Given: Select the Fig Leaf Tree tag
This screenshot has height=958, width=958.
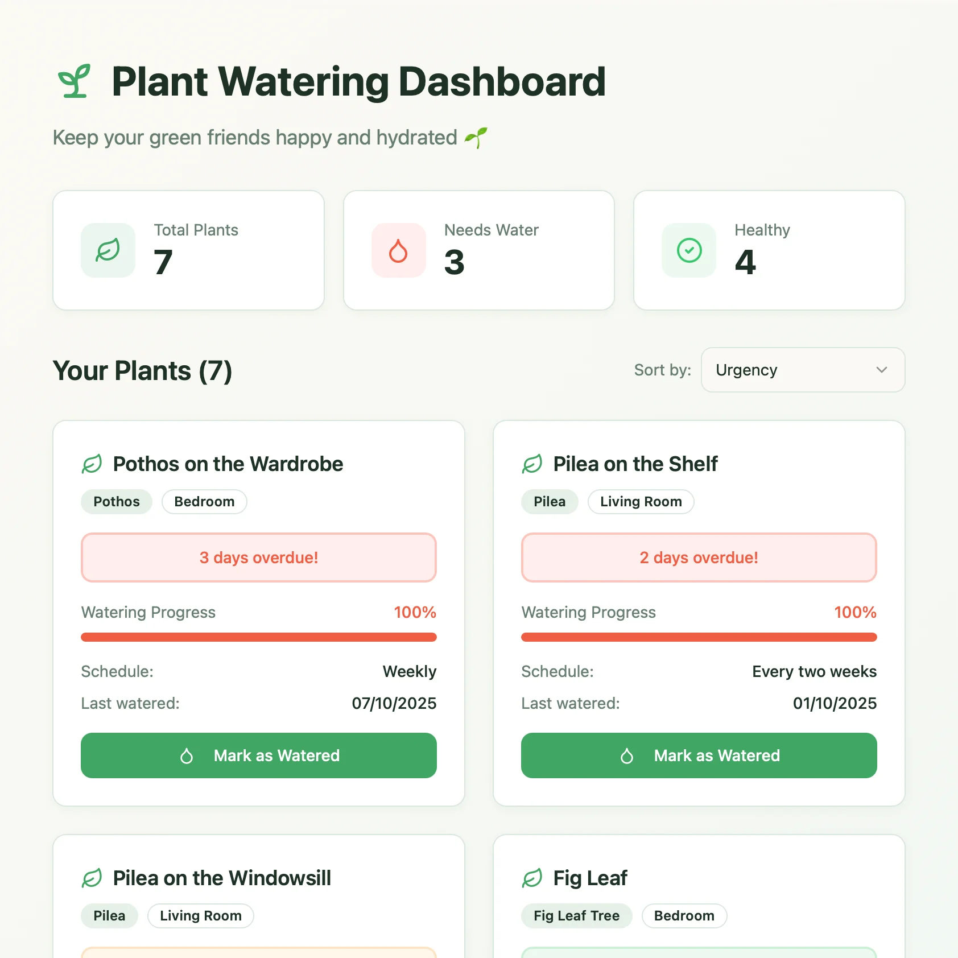Looking at the screenshot, I should [576, 915].
